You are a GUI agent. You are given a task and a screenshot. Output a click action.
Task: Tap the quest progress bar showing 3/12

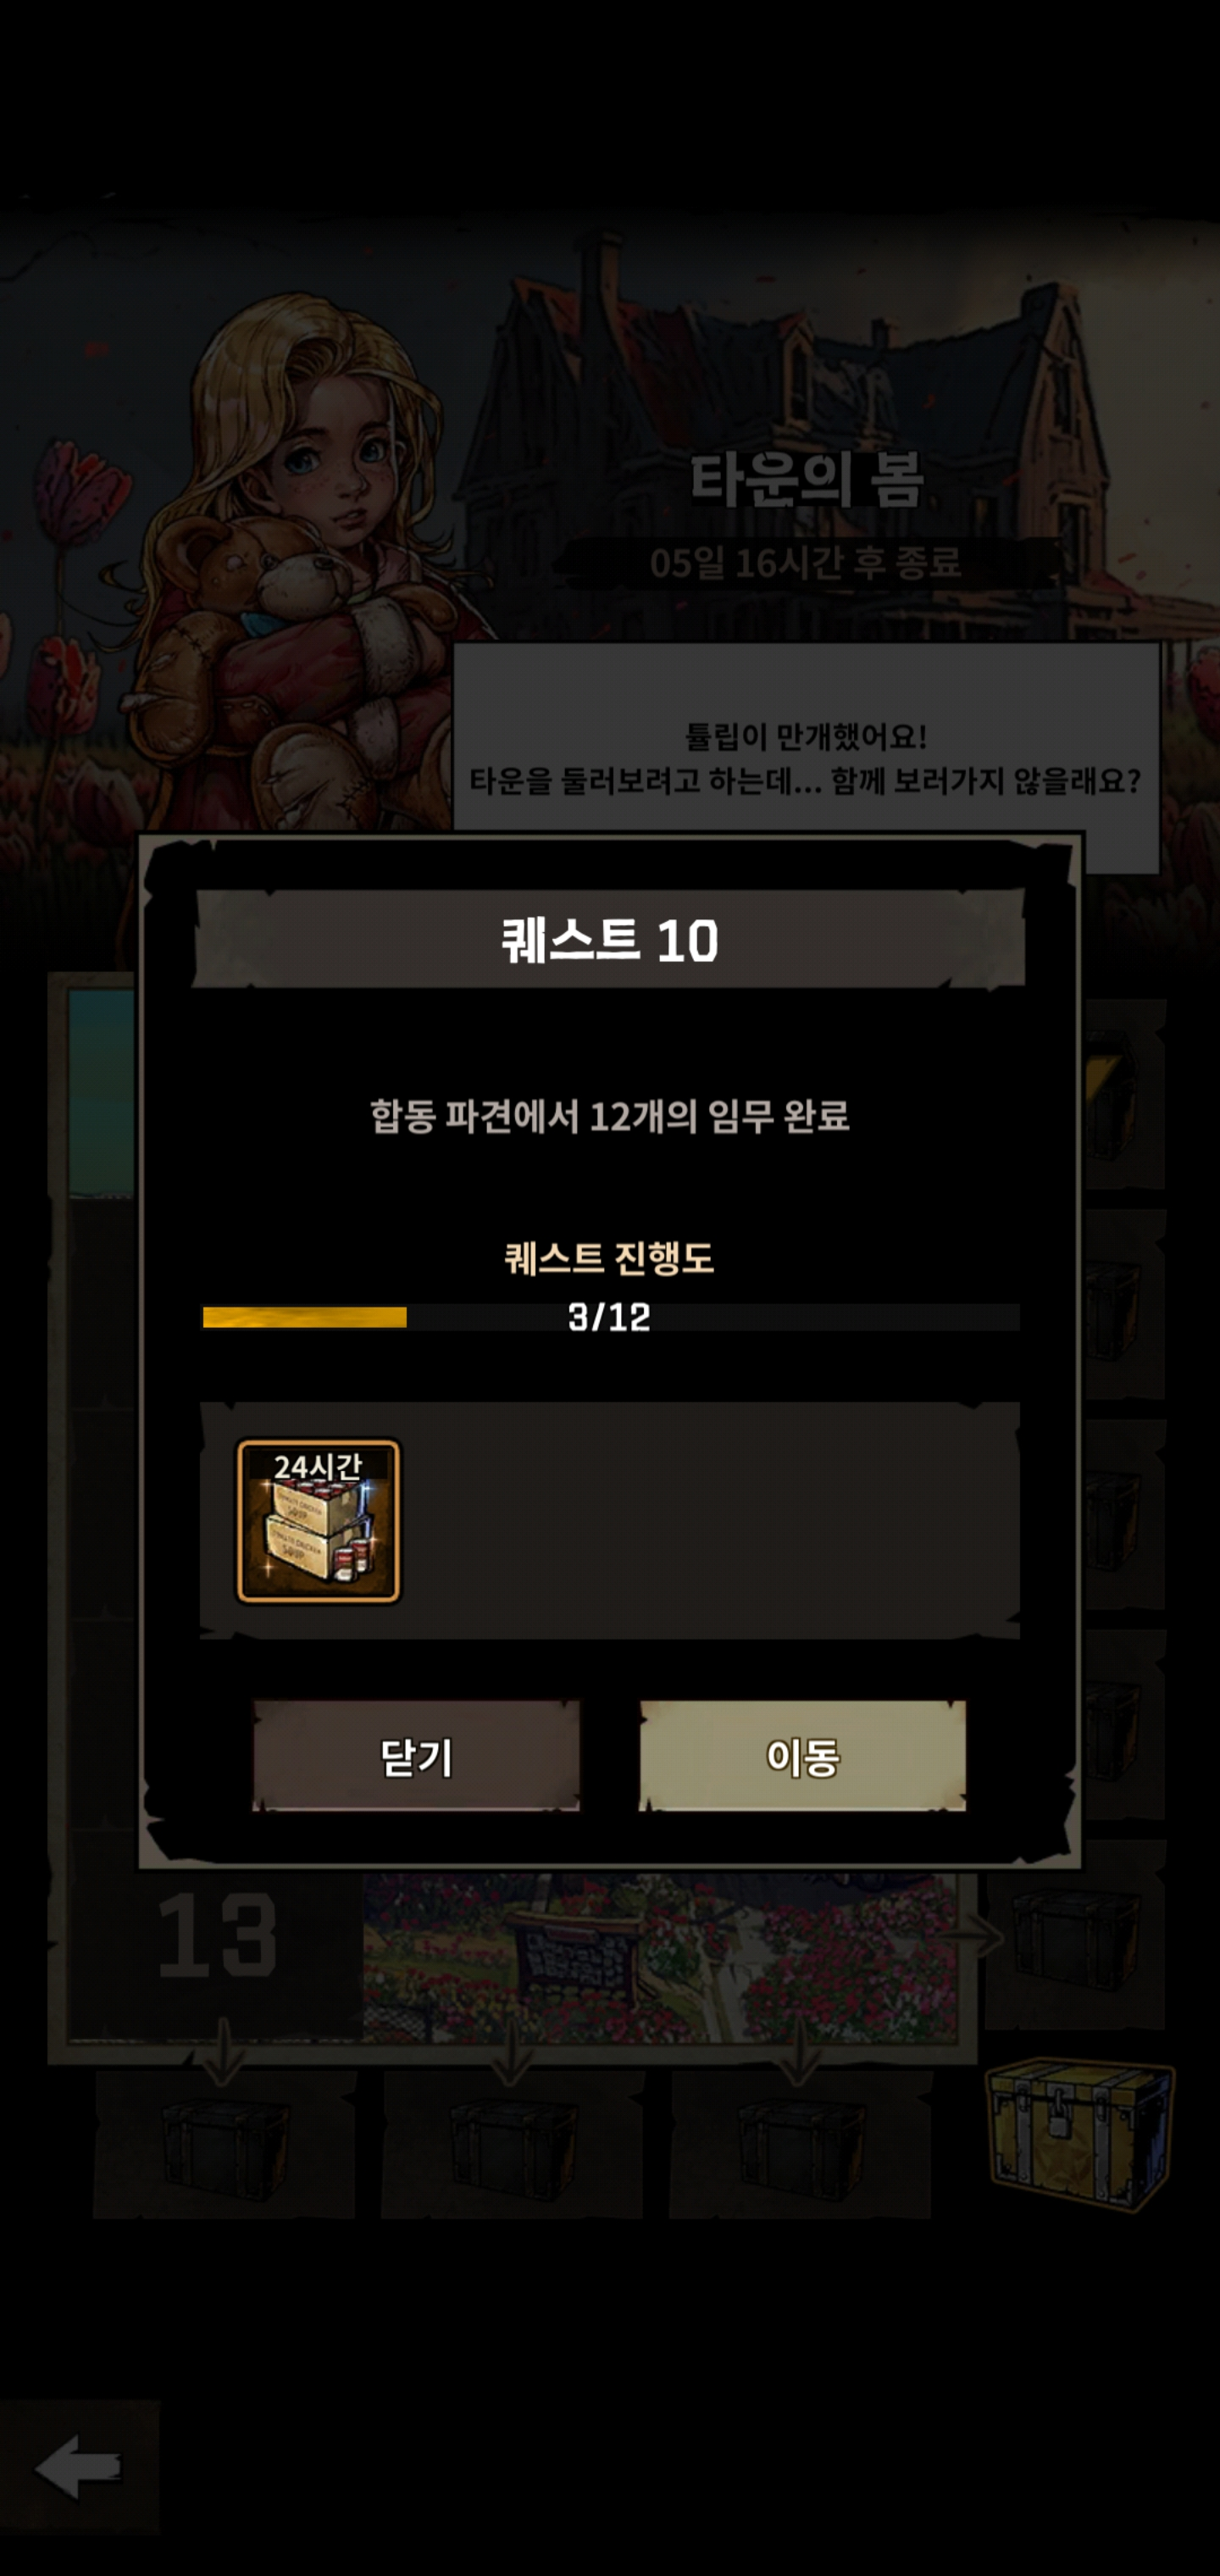(610, 1317)
